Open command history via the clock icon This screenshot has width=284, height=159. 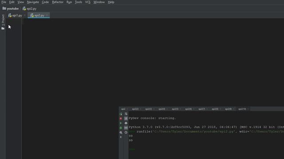[x=126, y=132]
